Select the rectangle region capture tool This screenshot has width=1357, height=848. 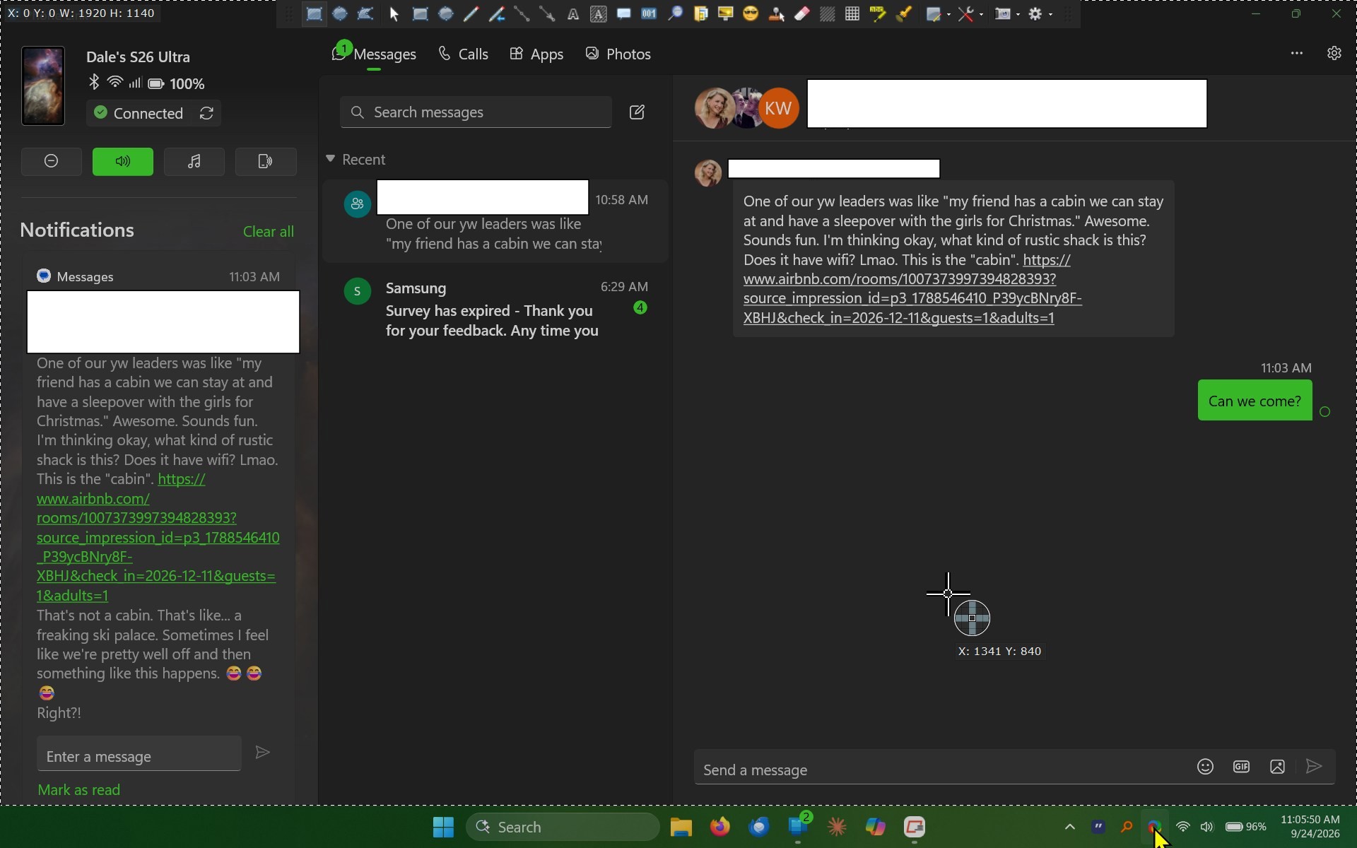coord(315,13)
